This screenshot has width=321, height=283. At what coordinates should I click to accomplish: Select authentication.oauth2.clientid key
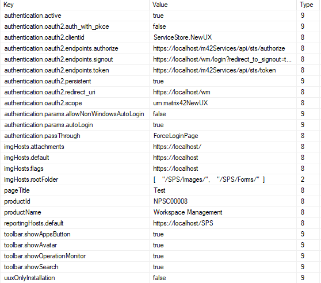[44, 37]
